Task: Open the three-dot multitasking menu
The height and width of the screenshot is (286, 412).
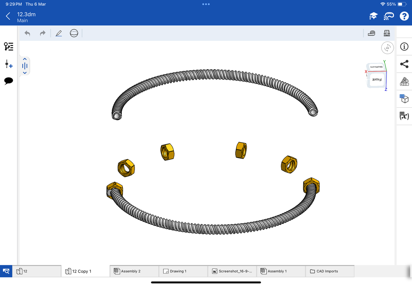Action: (206, 4)
